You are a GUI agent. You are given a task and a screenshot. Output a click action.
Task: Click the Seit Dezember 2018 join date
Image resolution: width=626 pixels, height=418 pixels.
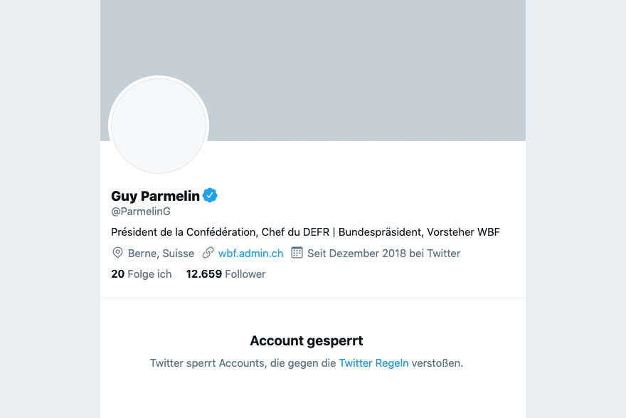pos(383,254)
